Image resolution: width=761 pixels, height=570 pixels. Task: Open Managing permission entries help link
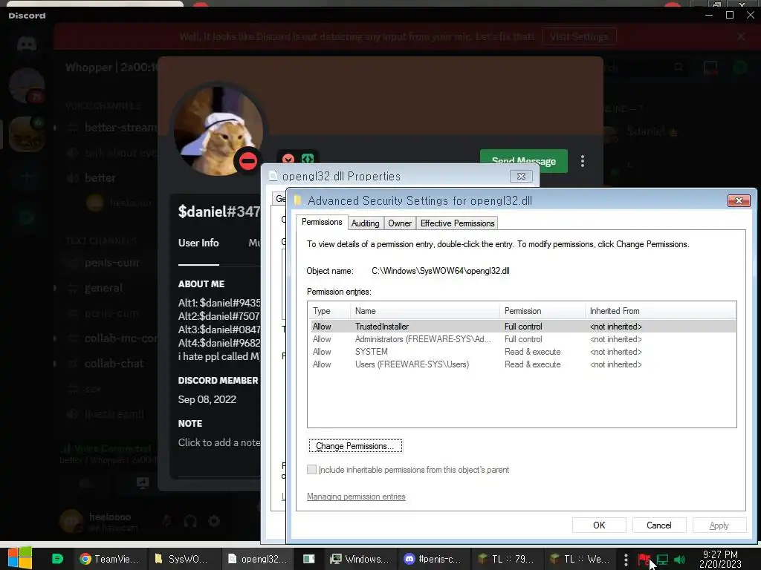click(x=356, y=497)
